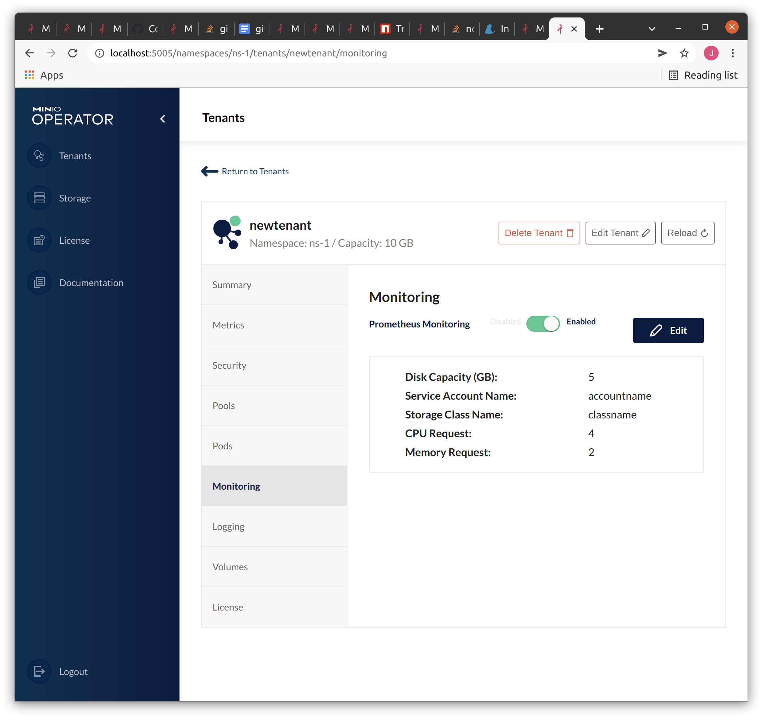Click the Reload tenant button
The image size is (762, 718).
tap(687, 233)
